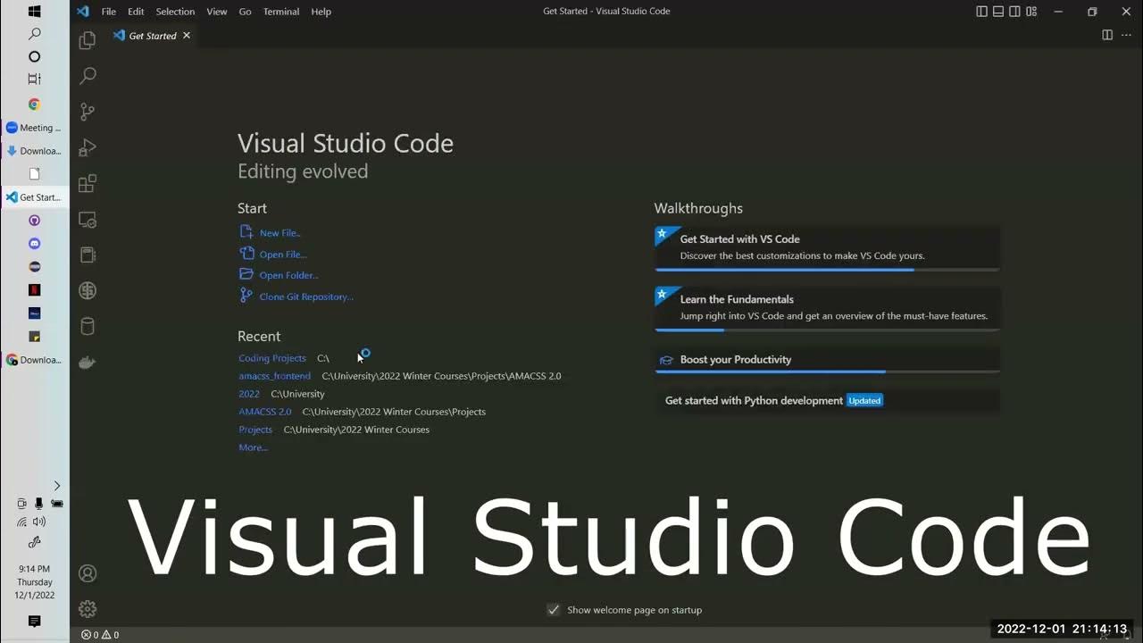Open Get Started with VS Code walkthrough
Viewport: 1143px width, 643px height.
(x=827, y=247)
